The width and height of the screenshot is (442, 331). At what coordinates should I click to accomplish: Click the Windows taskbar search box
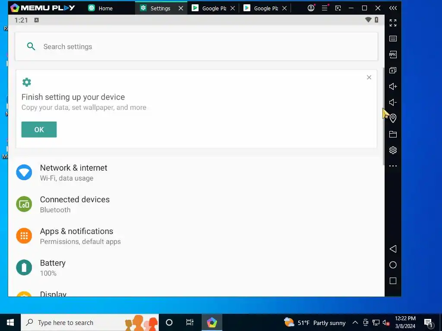click(x=90, y=322)
